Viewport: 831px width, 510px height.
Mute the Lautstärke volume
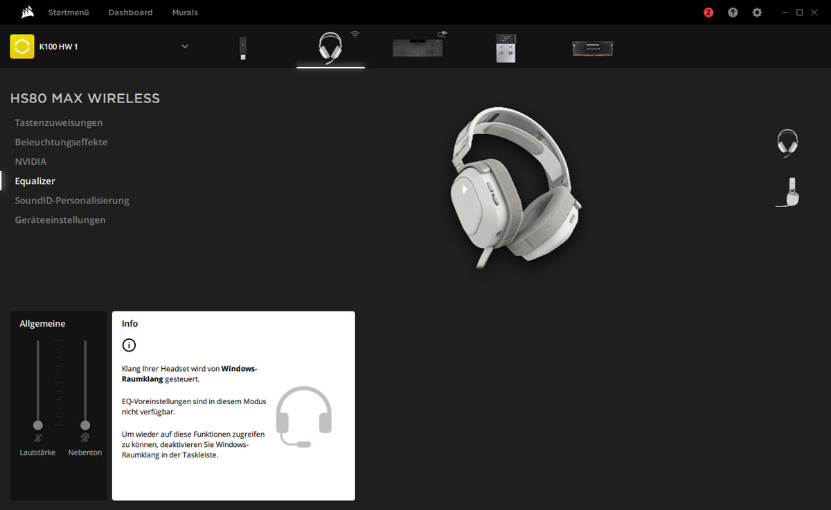point(38,438)
